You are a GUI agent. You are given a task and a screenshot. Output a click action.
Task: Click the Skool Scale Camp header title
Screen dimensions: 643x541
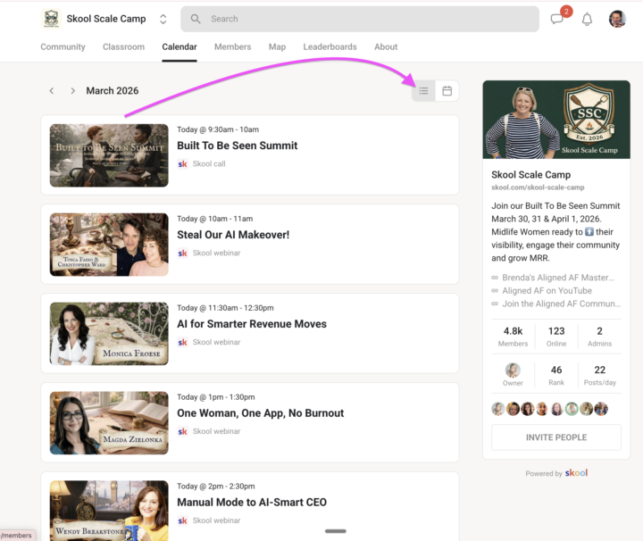(x=105, y=19)
